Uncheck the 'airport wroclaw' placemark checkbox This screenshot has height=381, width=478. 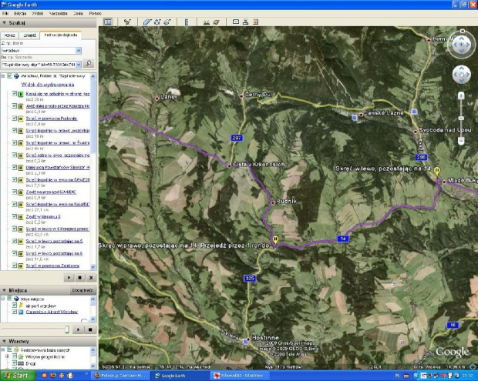point(15,305)
